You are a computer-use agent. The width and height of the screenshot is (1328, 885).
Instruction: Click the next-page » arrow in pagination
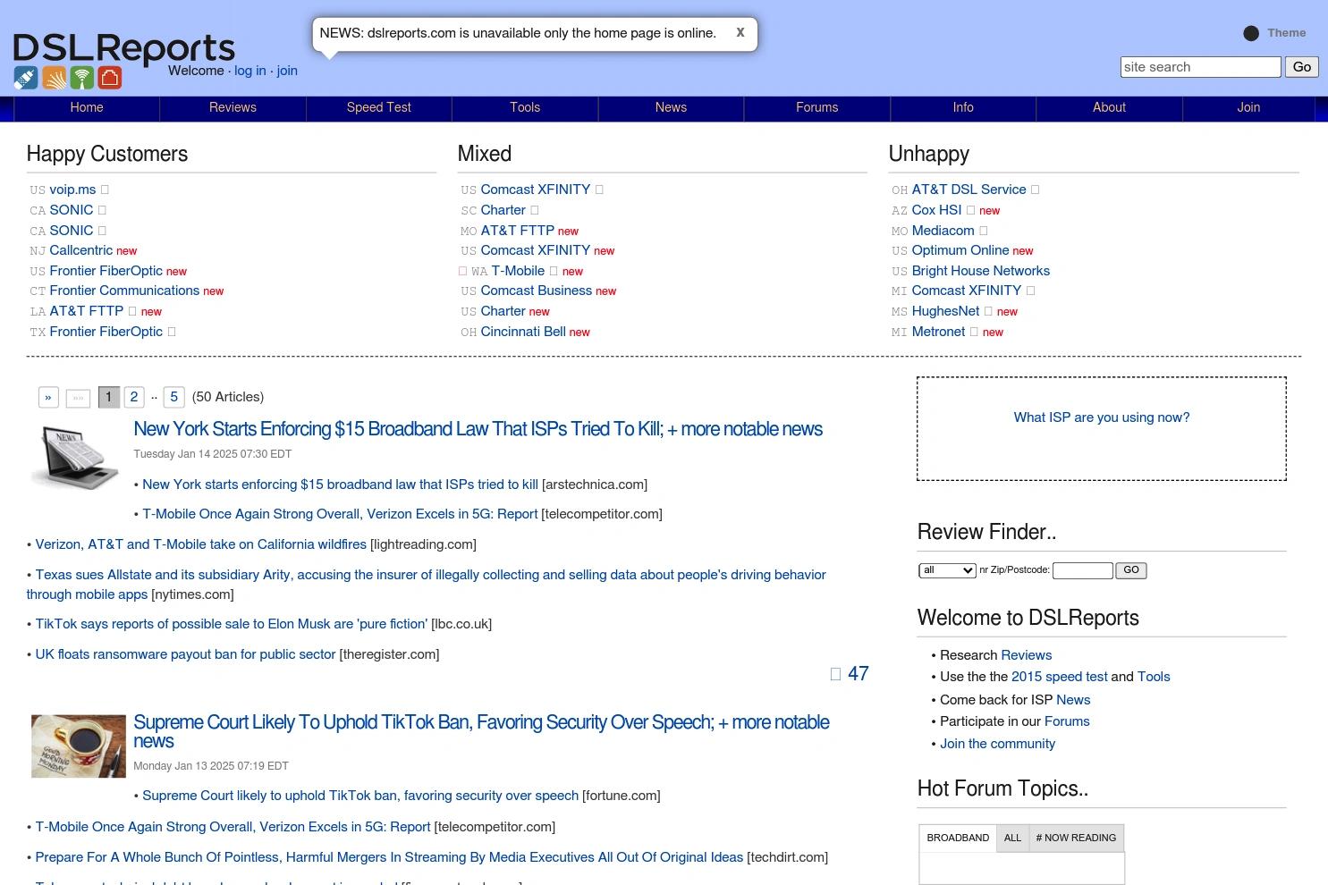[x=48, y=397]
